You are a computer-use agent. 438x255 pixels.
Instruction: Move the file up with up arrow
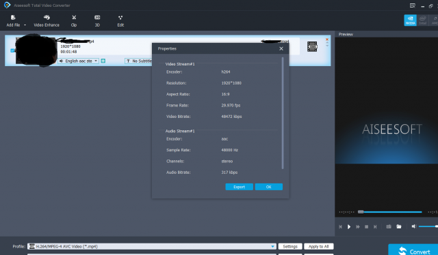(x=327, y=43)
